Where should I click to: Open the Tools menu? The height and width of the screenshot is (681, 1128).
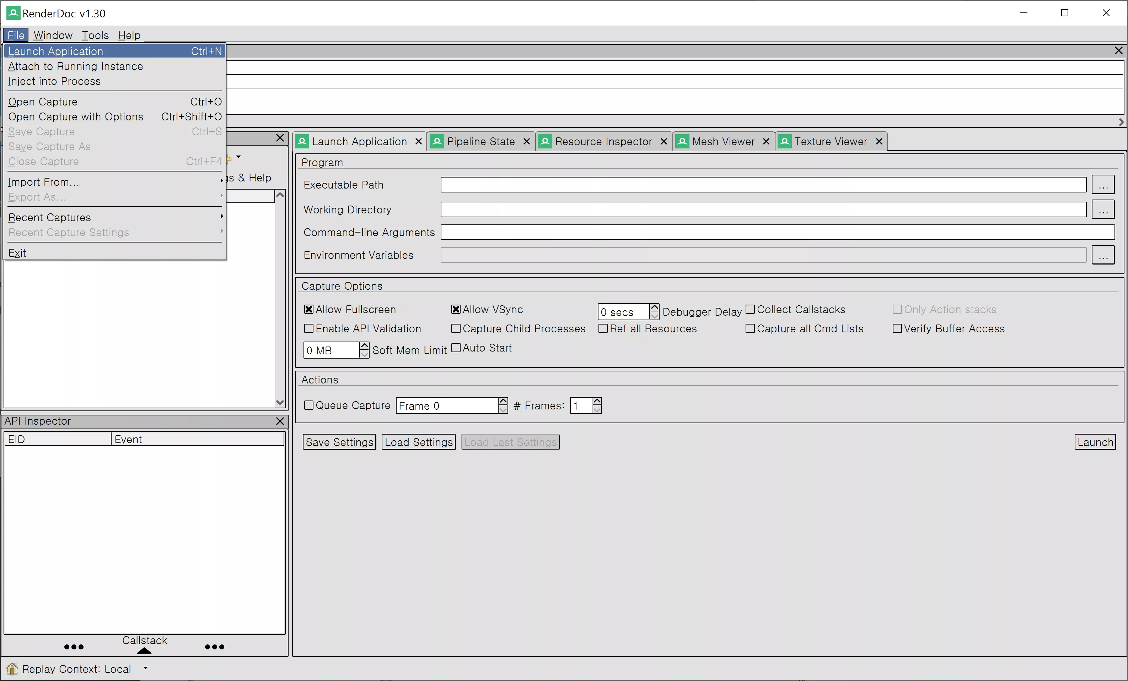click(x=95, y=35)
